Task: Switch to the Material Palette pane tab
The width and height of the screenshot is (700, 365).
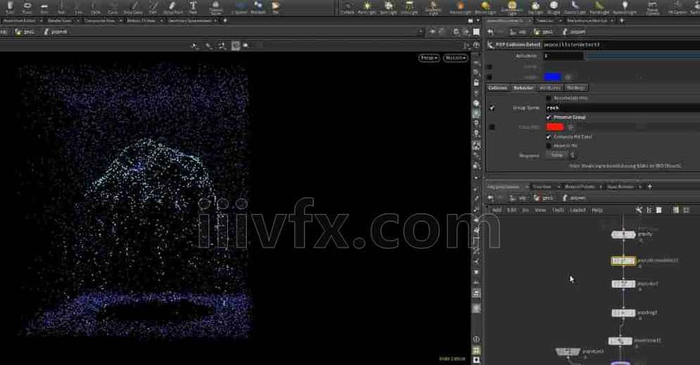Action: [580, 187]
